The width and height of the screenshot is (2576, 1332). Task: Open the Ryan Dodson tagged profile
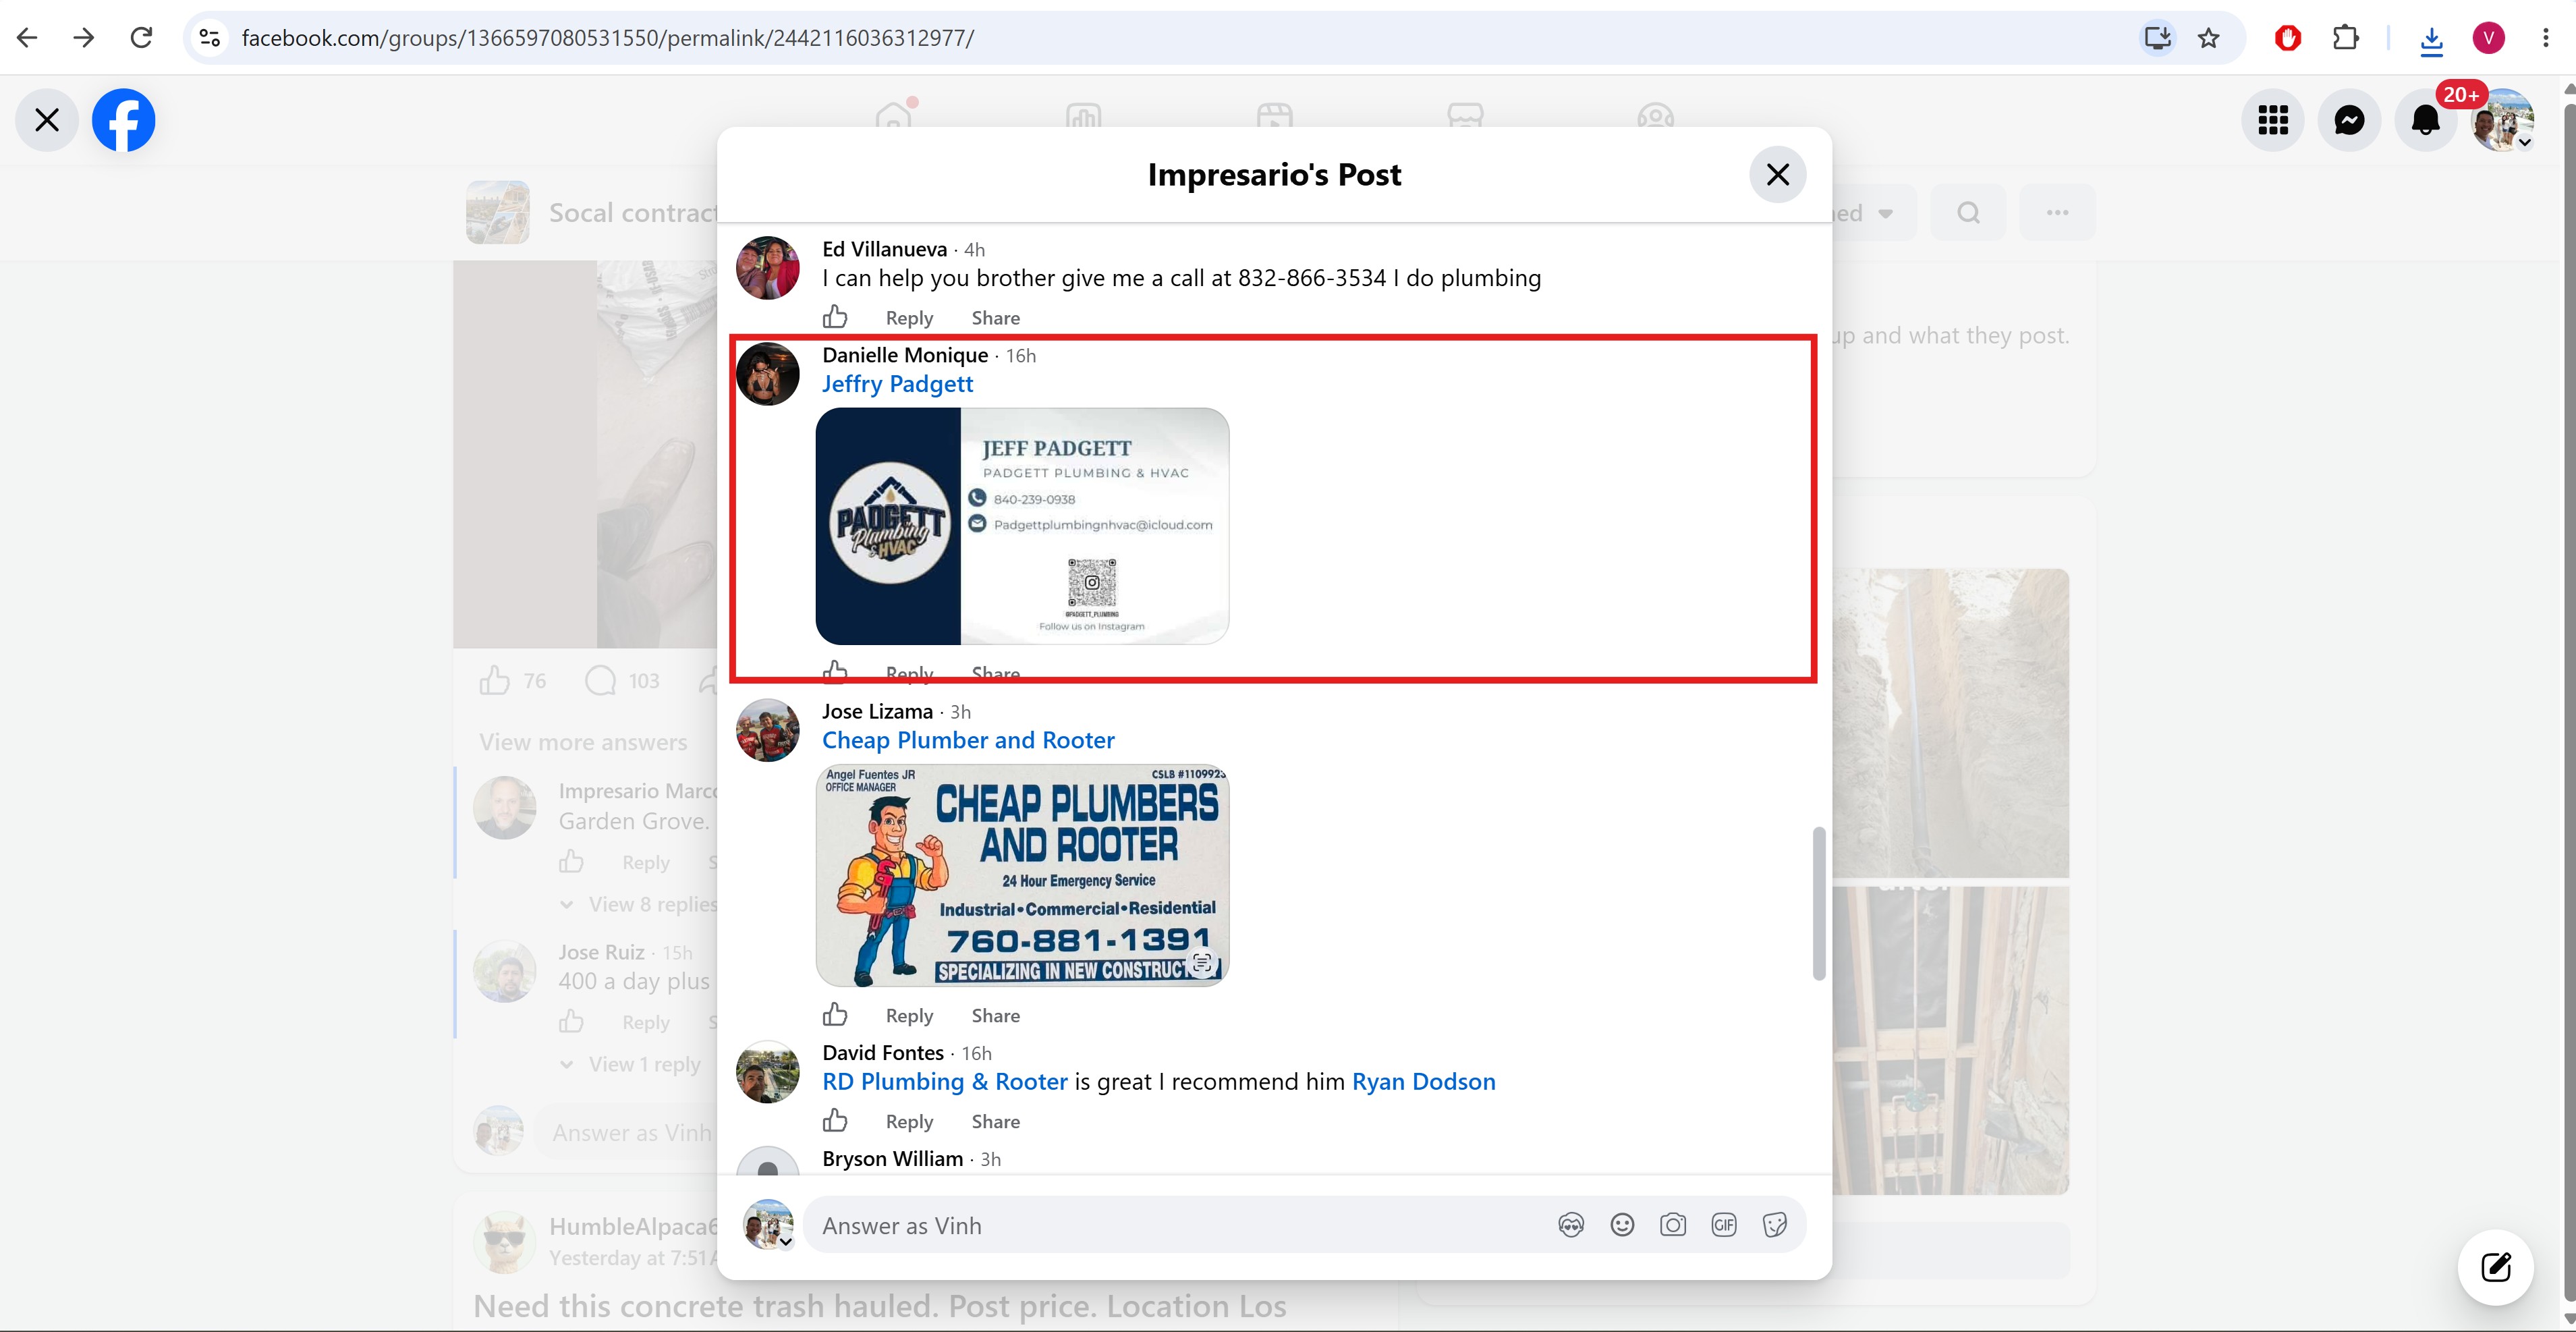click(1423, 1082)
